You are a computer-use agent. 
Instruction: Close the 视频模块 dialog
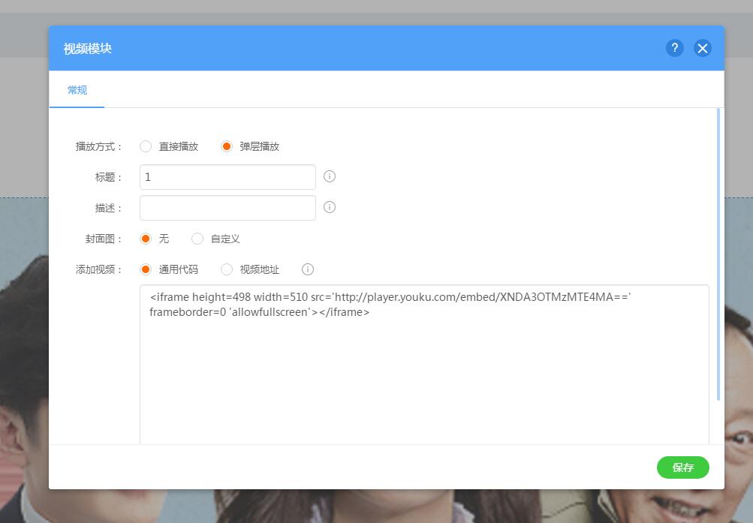coord(702,48)
